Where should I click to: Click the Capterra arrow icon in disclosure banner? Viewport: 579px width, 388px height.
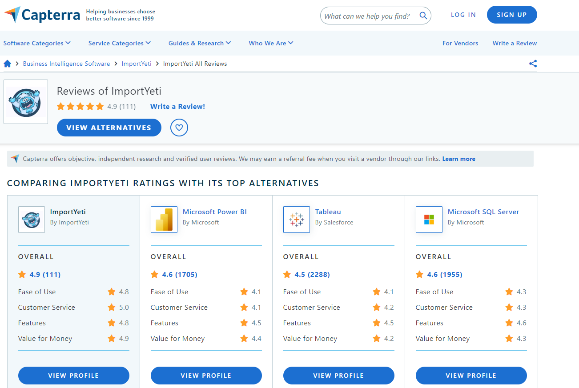click(x=15, y=159)
